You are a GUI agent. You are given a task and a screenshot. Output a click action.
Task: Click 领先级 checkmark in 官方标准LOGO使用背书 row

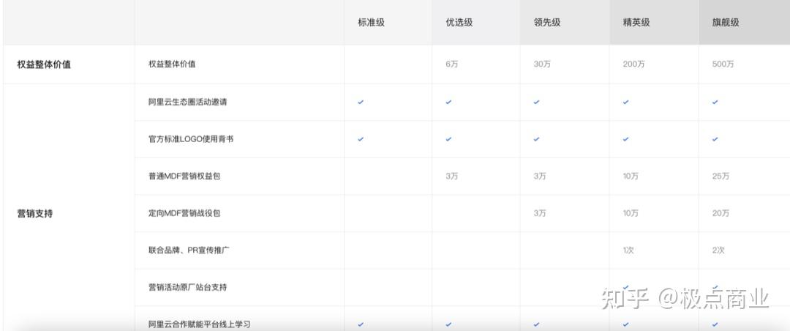point(536,139)
